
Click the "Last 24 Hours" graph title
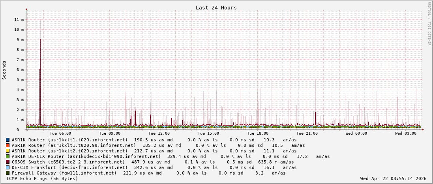[x=216, y=8]
